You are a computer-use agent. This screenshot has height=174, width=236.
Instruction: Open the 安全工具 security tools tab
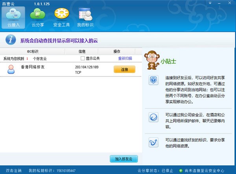[62, 18]
